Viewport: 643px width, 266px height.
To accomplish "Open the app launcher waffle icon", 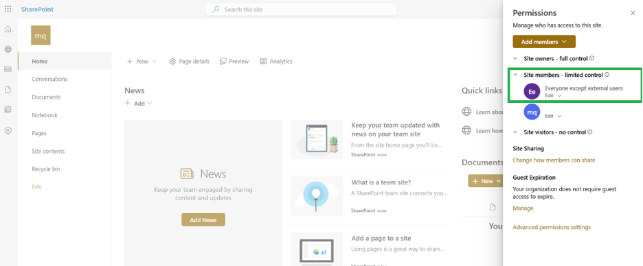I will (x=8, y=9).
